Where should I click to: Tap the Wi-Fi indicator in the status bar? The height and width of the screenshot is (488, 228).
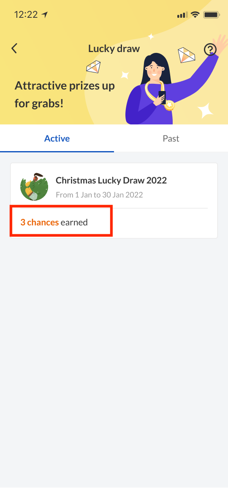click(x=195, y=15)
